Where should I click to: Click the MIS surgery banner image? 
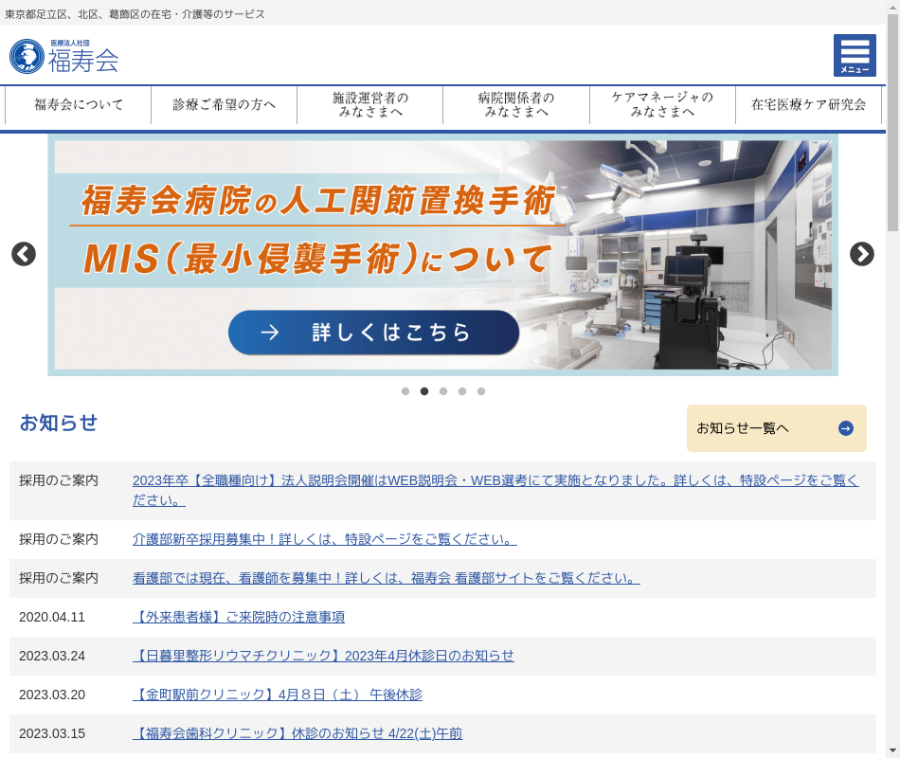click(442, 255)
